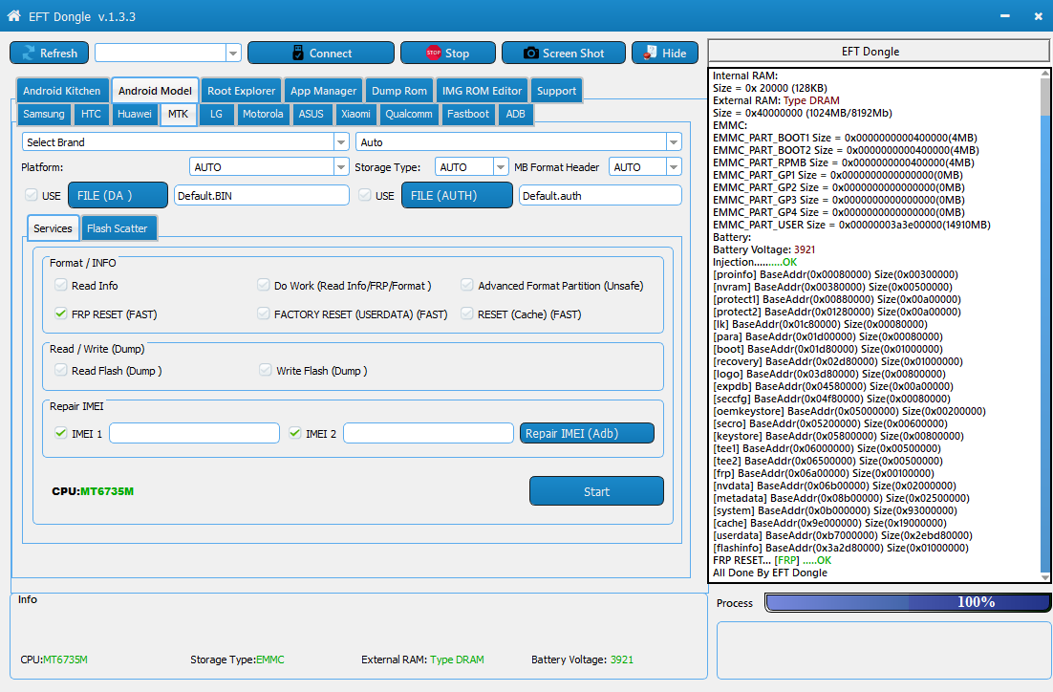Select the Samsung brand tab

pyautogui.click(x=44, y=114)
